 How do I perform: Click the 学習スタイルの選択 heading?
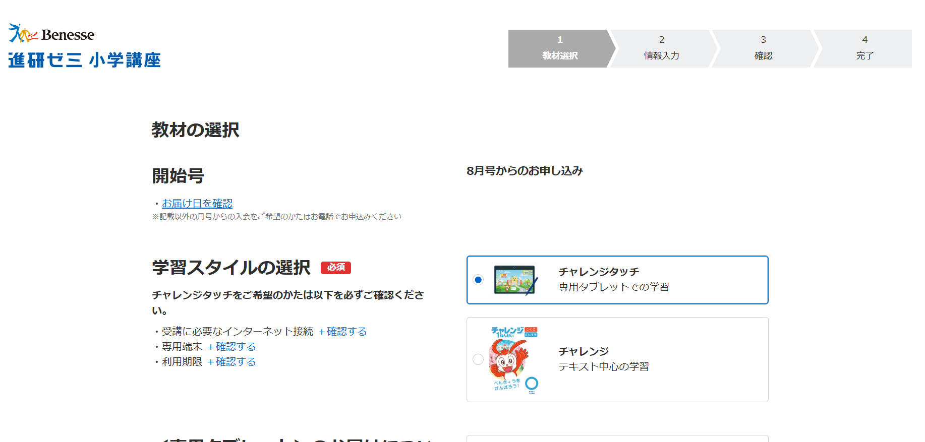231,267
